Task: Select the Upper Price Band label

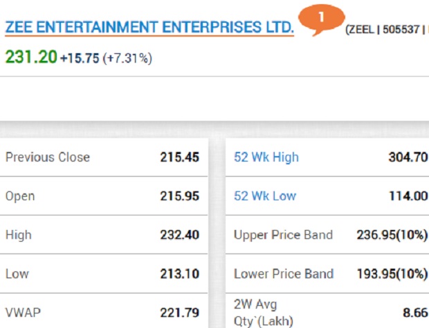Action: click(283, 235)
